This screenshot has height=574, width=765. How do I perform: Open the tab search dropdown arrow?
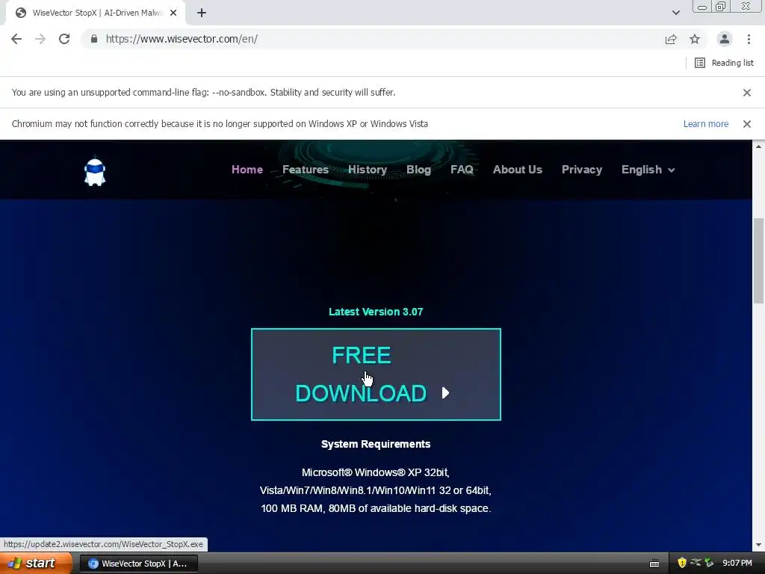[675, 13]
